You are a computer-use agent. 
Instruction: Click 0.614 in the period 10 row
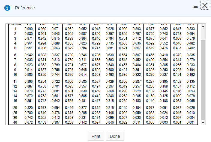(x=83, y=75)
